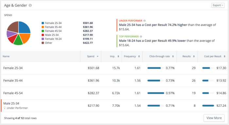Click the Other legend label
229x125 pixels.
coord(48,43)
